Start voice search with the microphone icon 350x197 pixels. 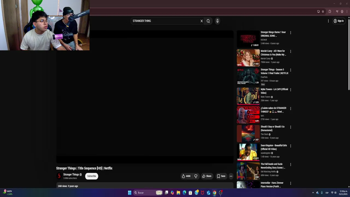pos(217,21)
